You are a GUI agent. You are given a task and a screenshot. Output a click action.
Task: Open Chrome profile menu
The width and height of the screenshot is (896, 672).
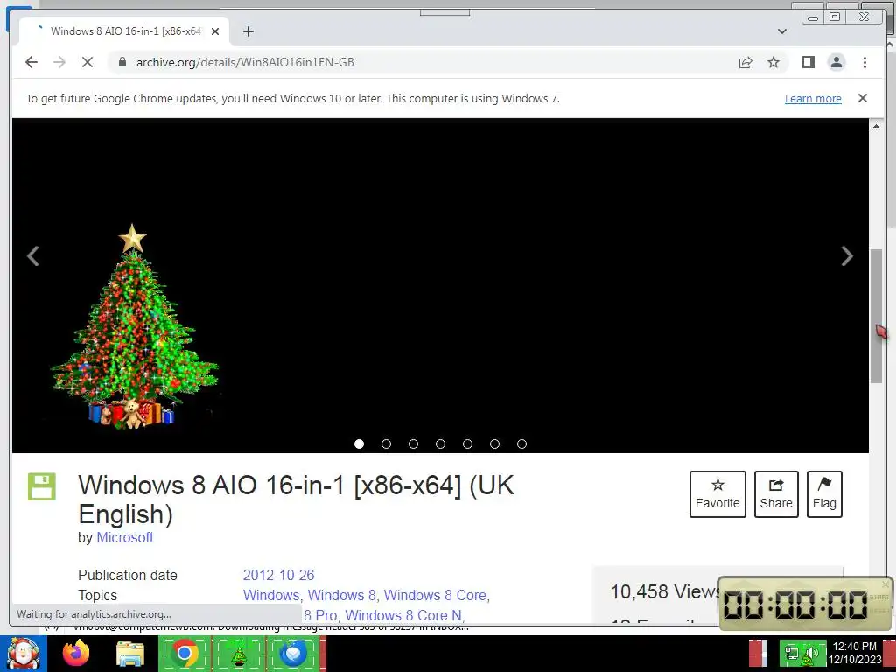[x=836, y=62]
